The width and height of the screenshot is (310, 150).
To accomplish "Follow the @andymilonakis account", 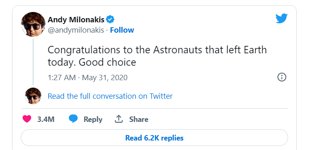I will (122, 30).
